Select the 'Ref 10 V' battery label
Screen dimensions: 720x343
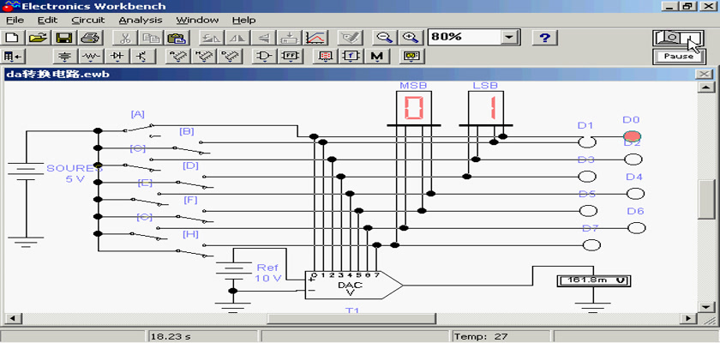tap(268, 273)
